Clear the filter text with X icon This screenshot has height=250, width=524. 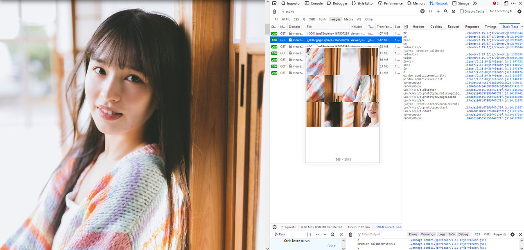pos(422,11)
